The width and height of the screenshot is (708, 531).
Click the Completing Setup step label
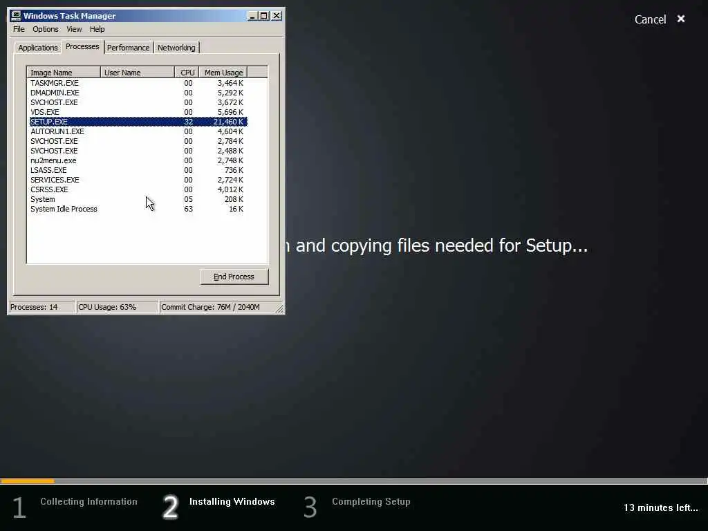371,502
